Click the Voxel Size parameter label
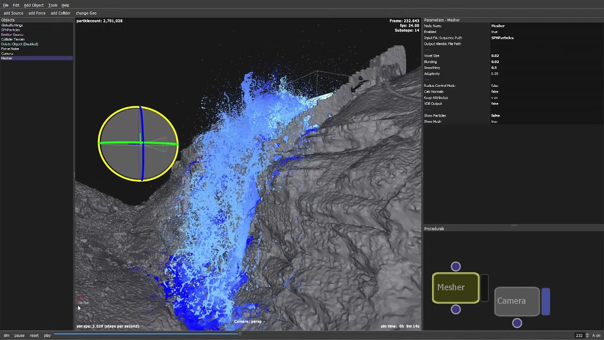Screen dimensions: 604x340 431,56
